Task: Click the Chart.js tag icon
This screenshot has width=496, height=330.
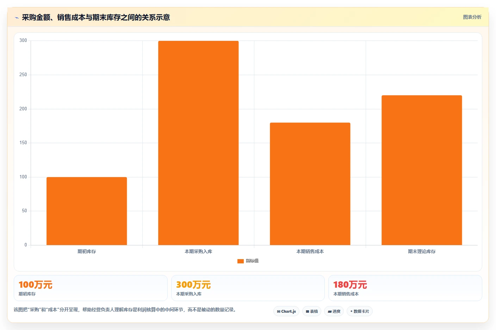Action: coord(279,312)
